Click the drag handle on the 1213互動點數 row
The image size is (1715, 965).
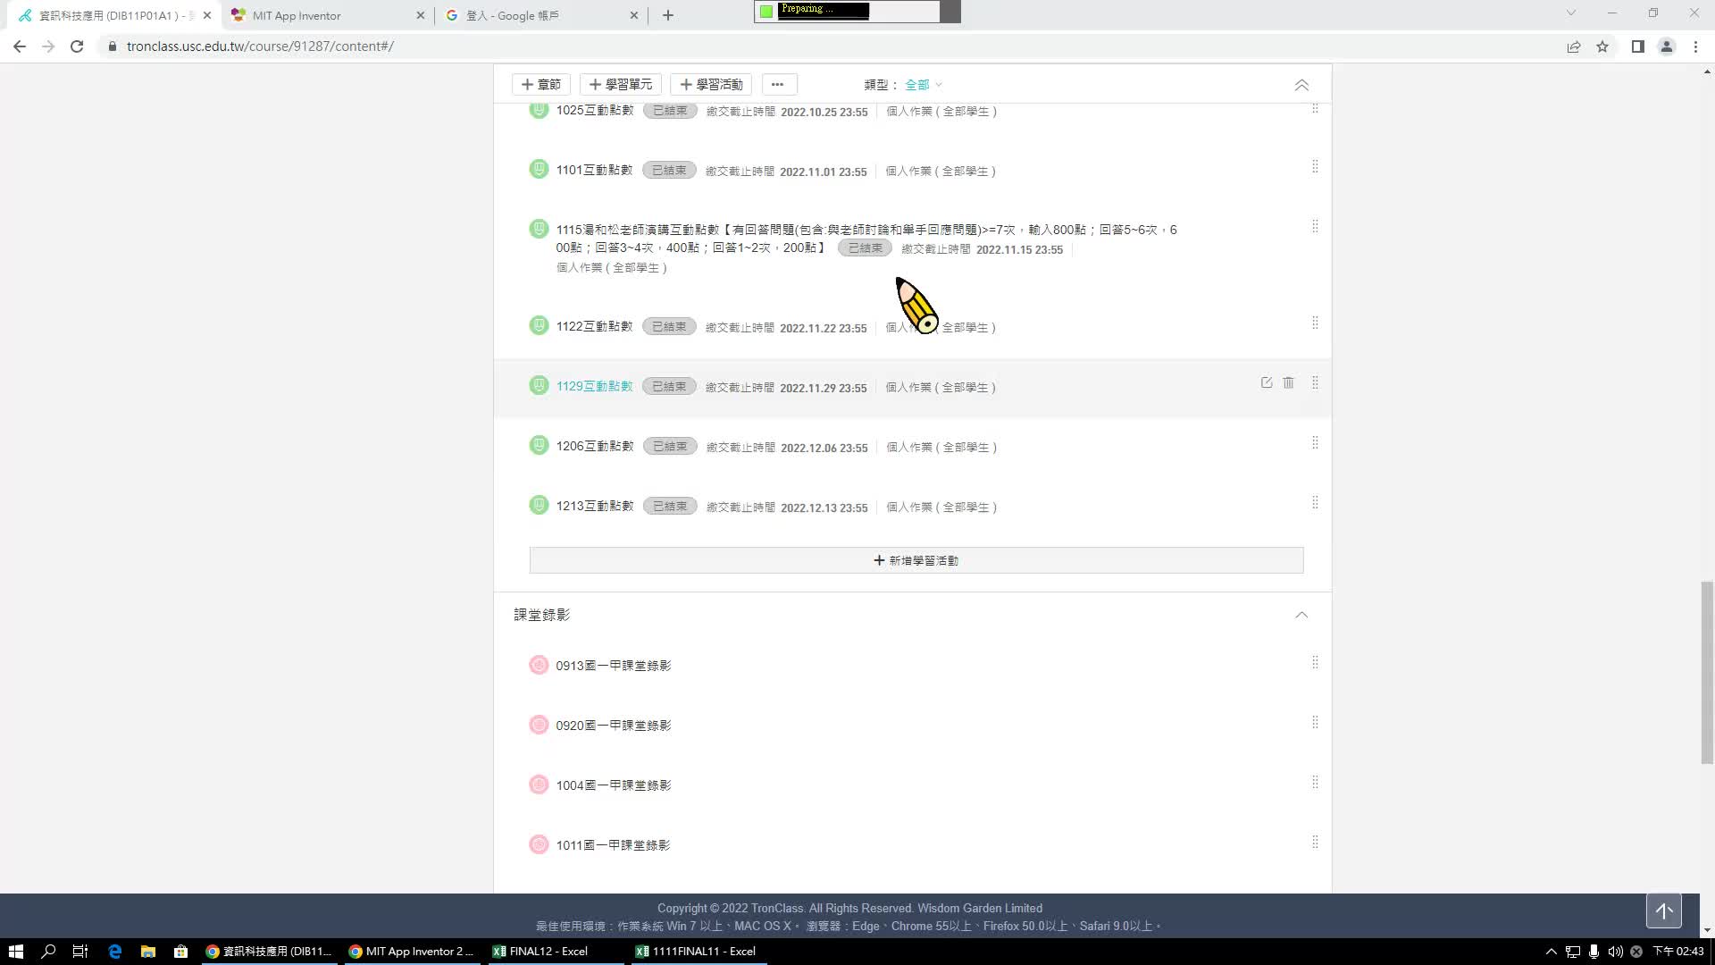pyautogui.click(x=1315, y=502)
